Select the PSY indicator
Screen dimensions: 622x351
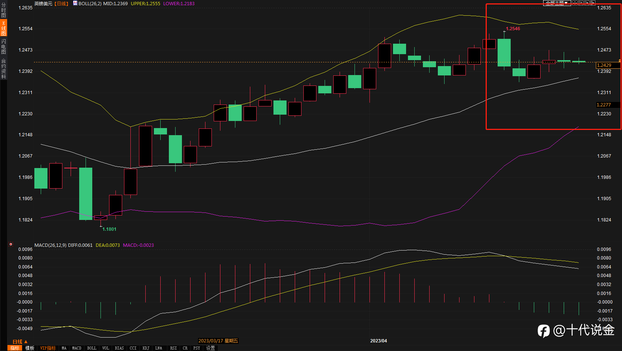(197, 348)
